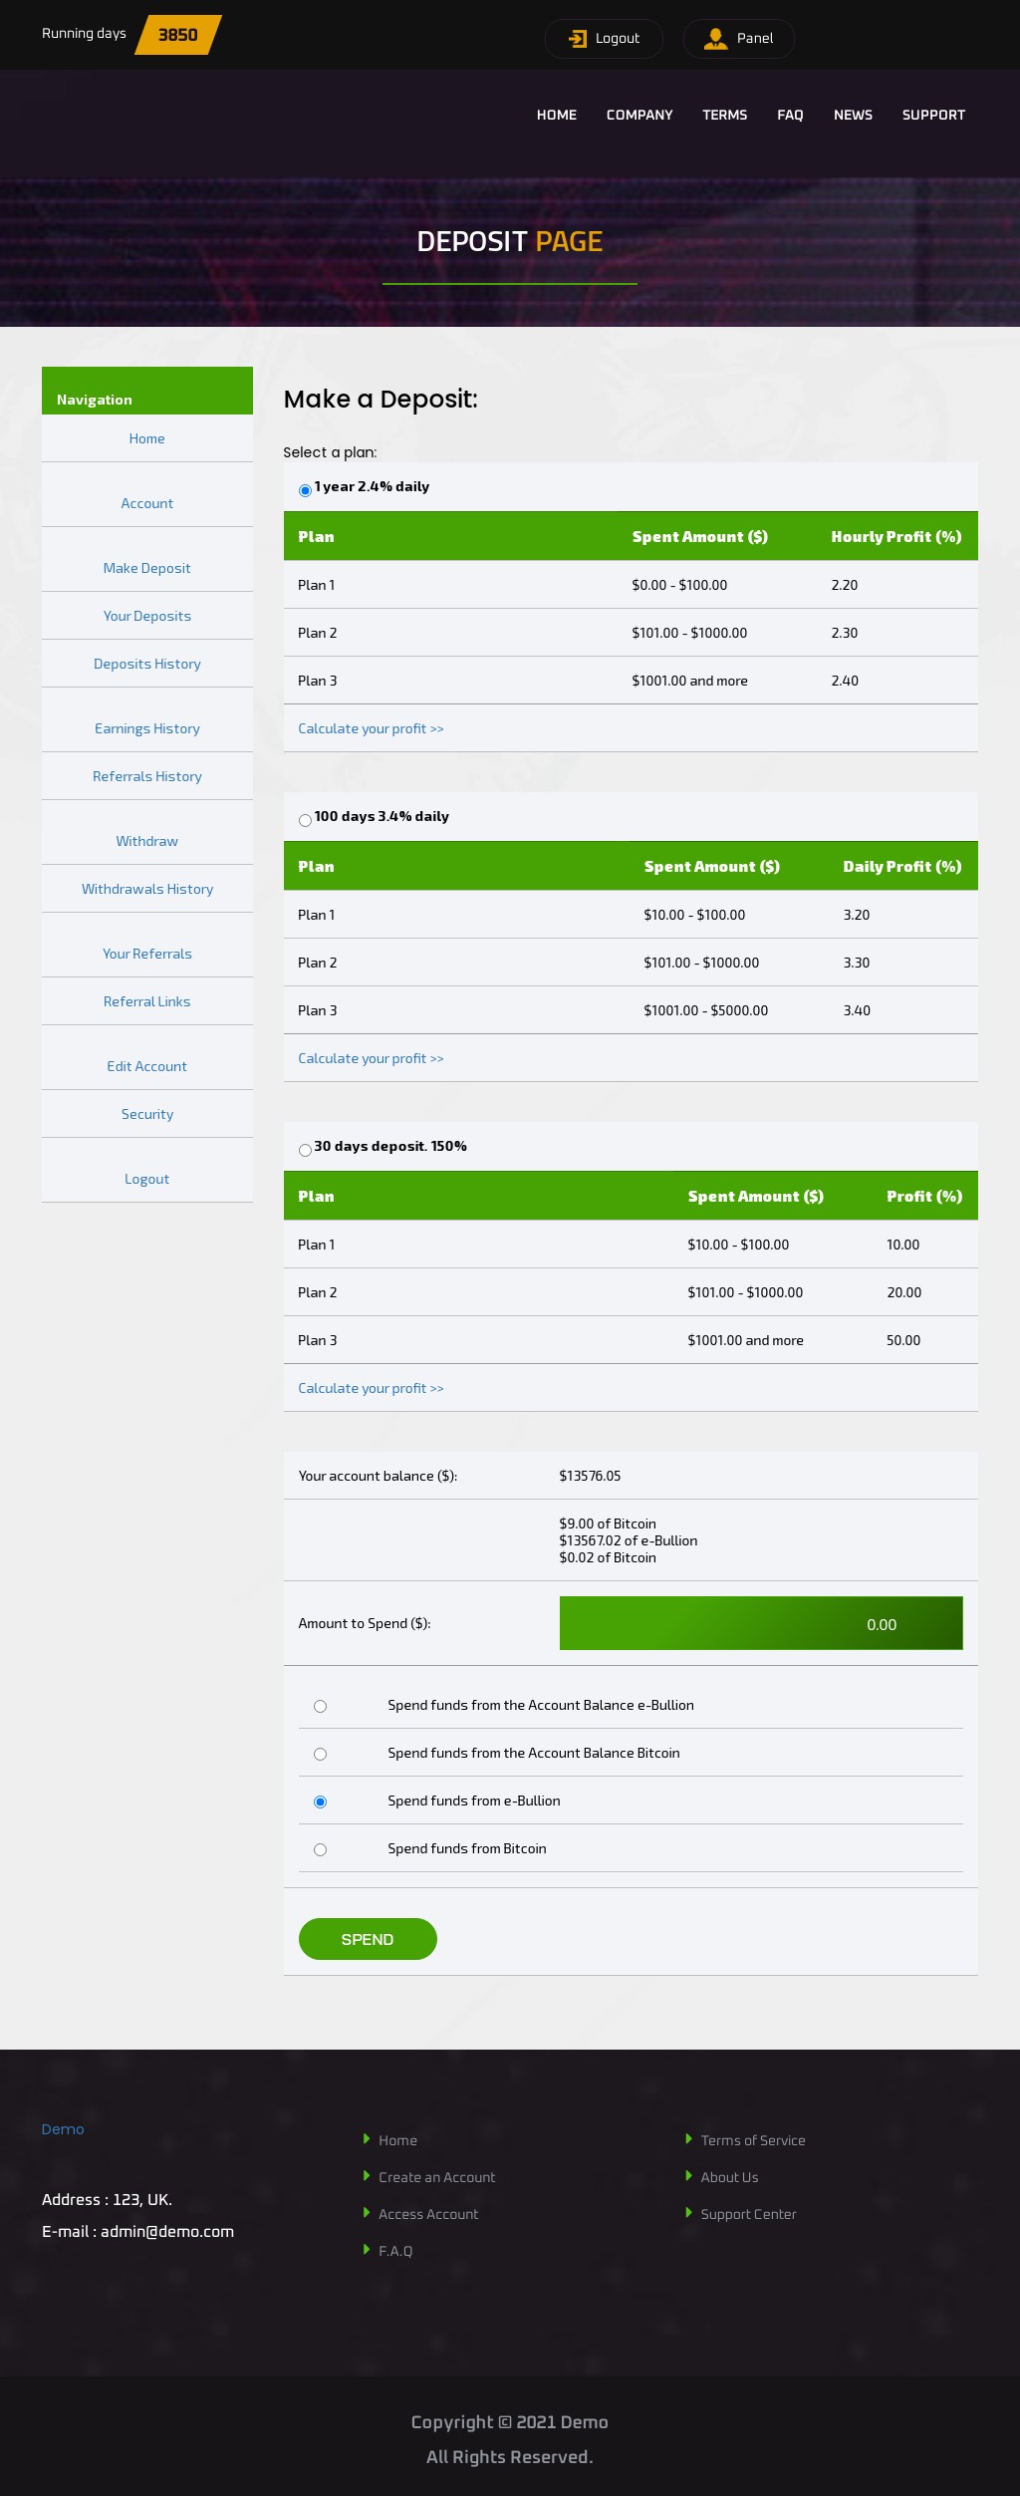This screenshot has height=2496, width=1020.
Task: Click the arrow bullet beside Create an Account
Action: [x=367, y=2175]
